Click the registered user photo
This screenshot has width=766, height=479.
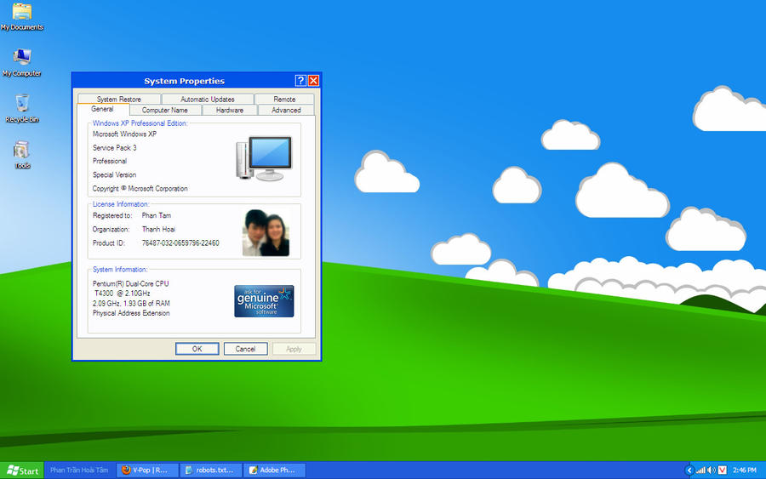[266, 233]
